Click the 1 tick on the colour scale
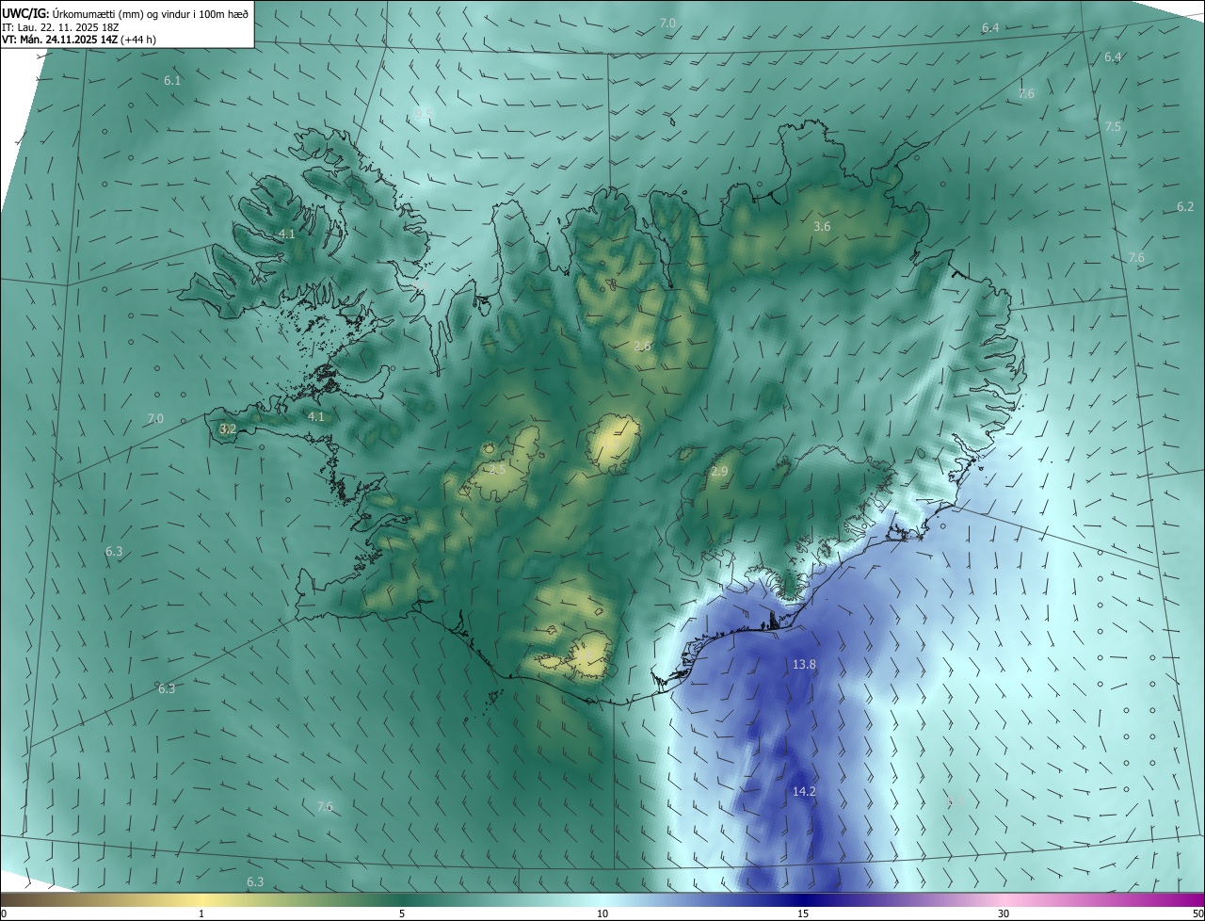Viewport: 1205px width, 921px height. (x=201, y=913)
